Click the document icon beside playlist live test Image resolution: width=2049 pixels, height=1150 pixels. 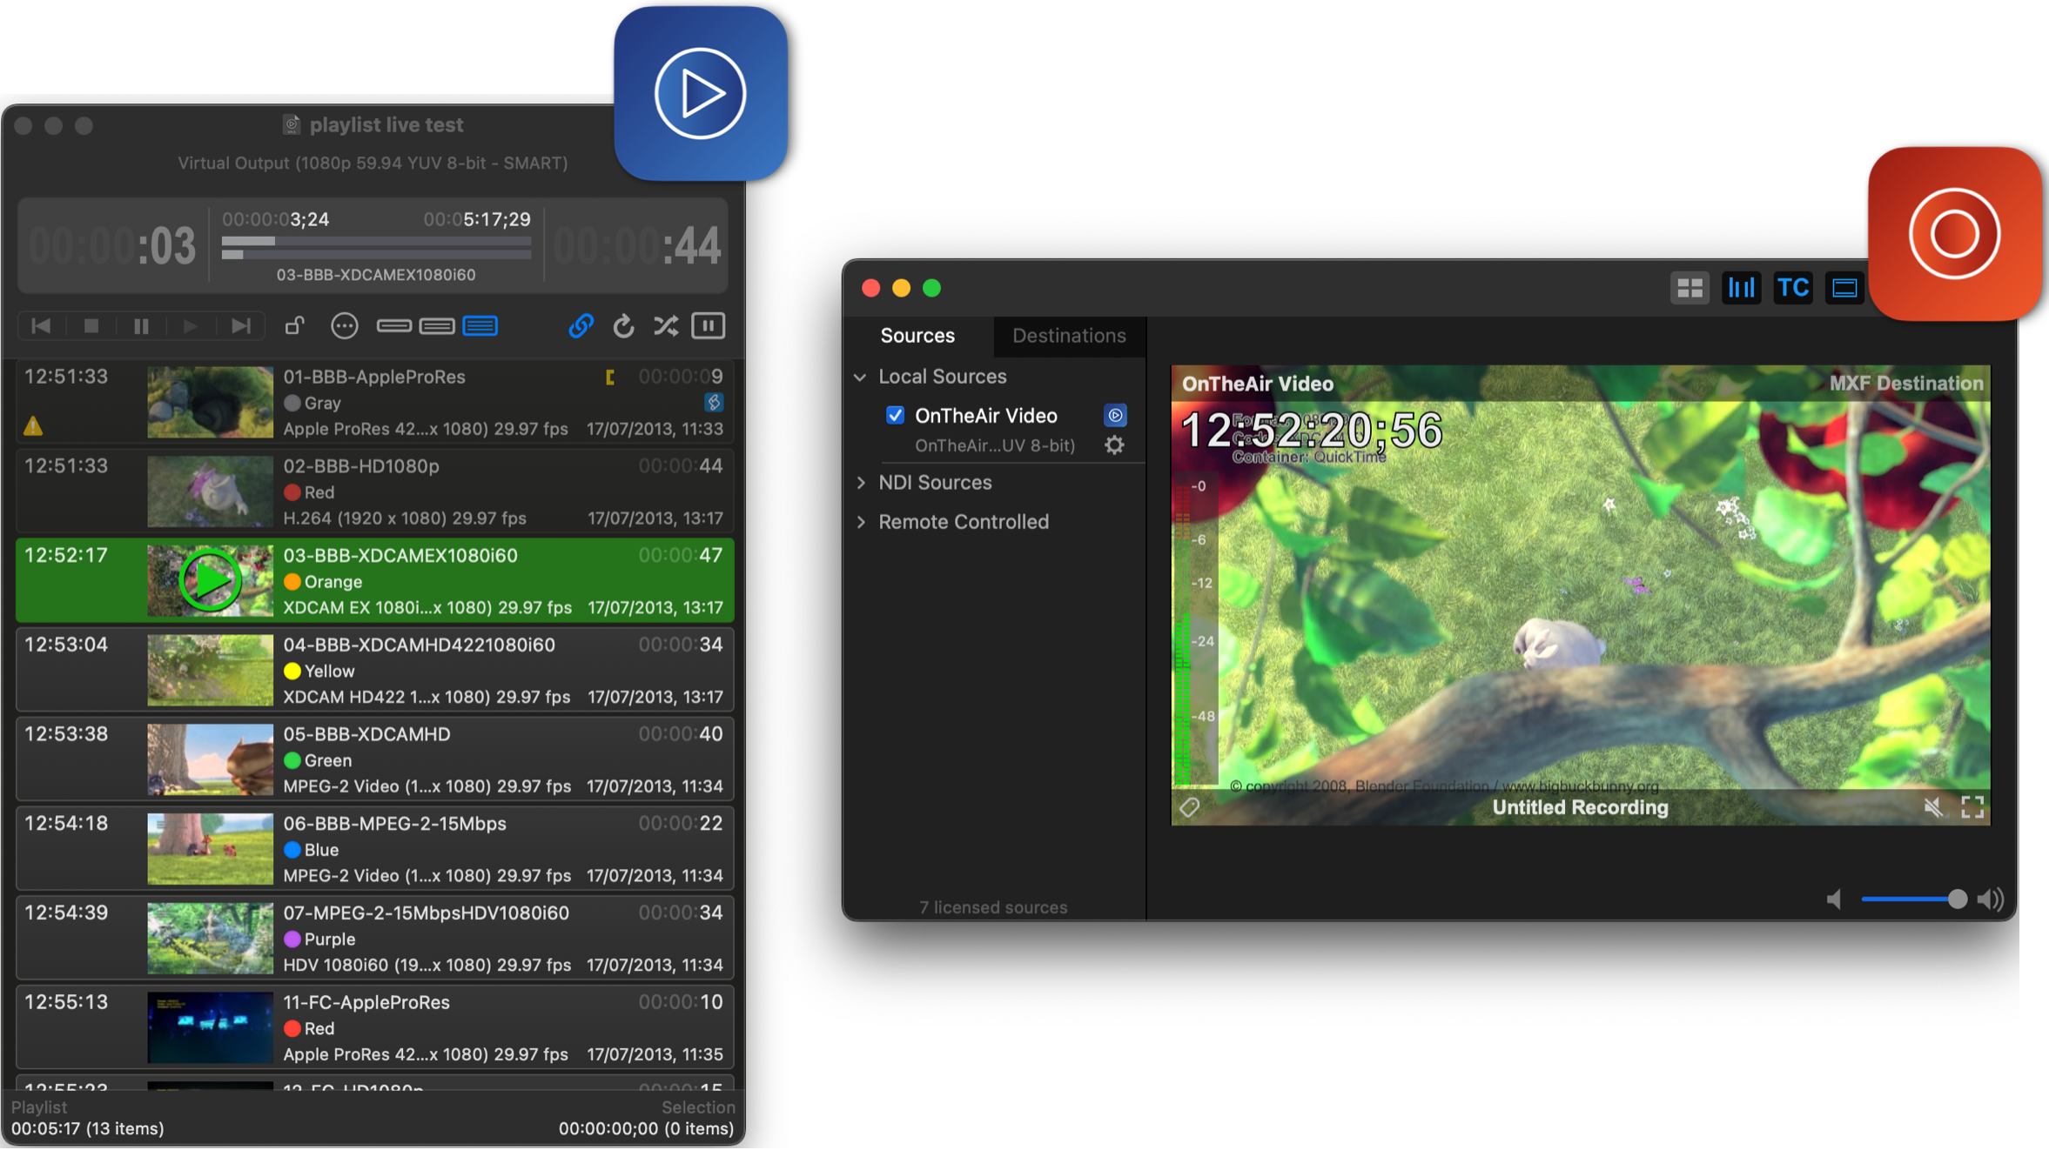pos(292,124)
